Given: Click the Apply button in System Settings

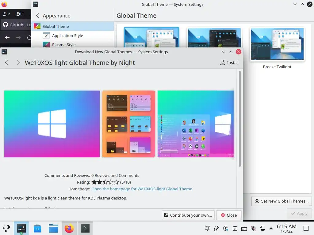Looking at the screenshot, I should pos(299,213).
